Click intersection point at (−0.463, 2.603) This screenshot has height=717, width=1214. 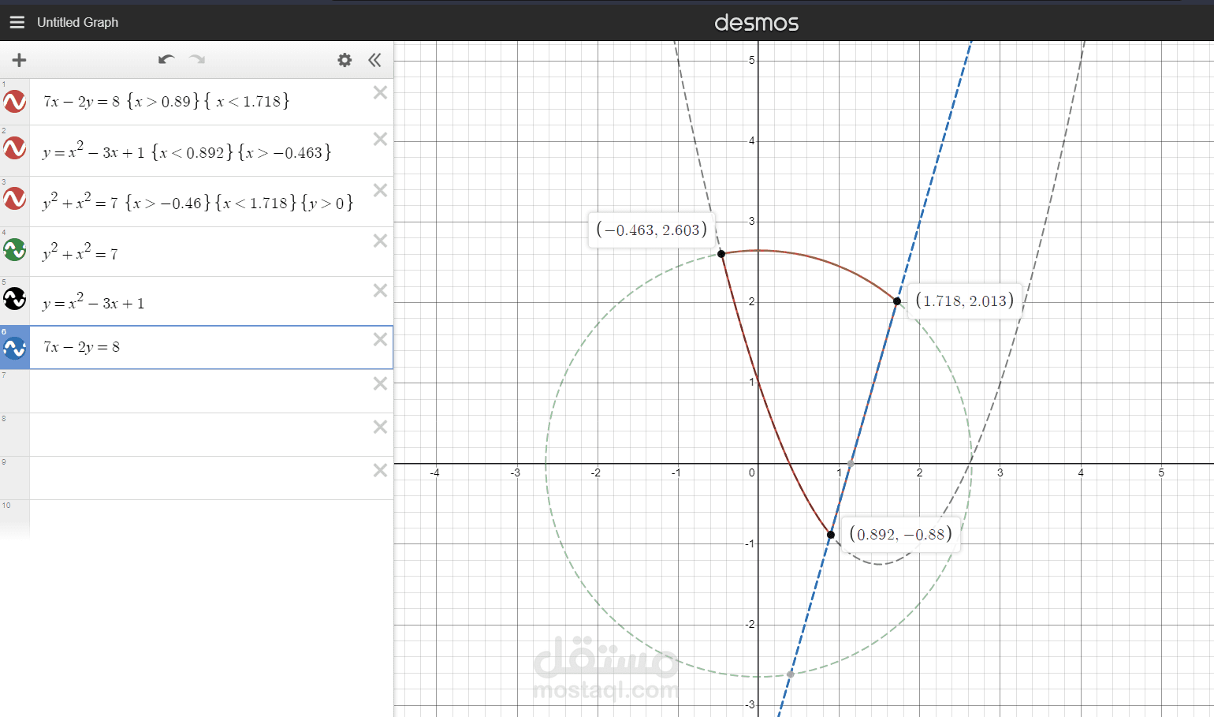coord(721,254)
